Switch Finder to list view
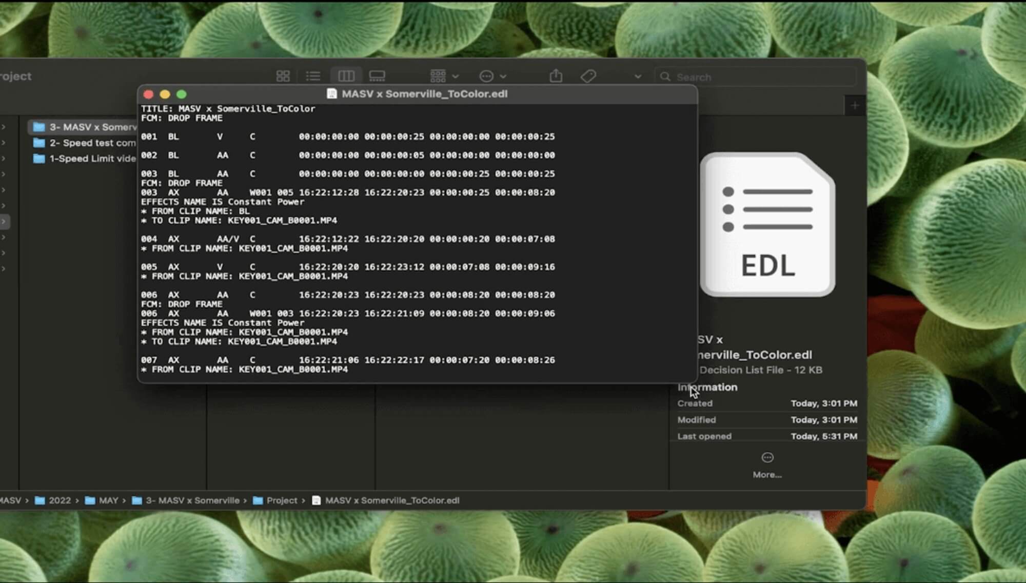The height and width of the screenshot is (583, 1026). click(x=313, y=76)
